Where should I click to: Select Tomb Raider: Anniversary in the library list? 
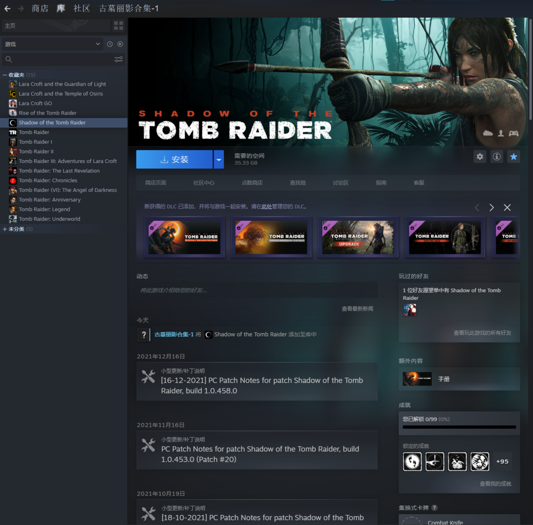click(x=49, y=200)
